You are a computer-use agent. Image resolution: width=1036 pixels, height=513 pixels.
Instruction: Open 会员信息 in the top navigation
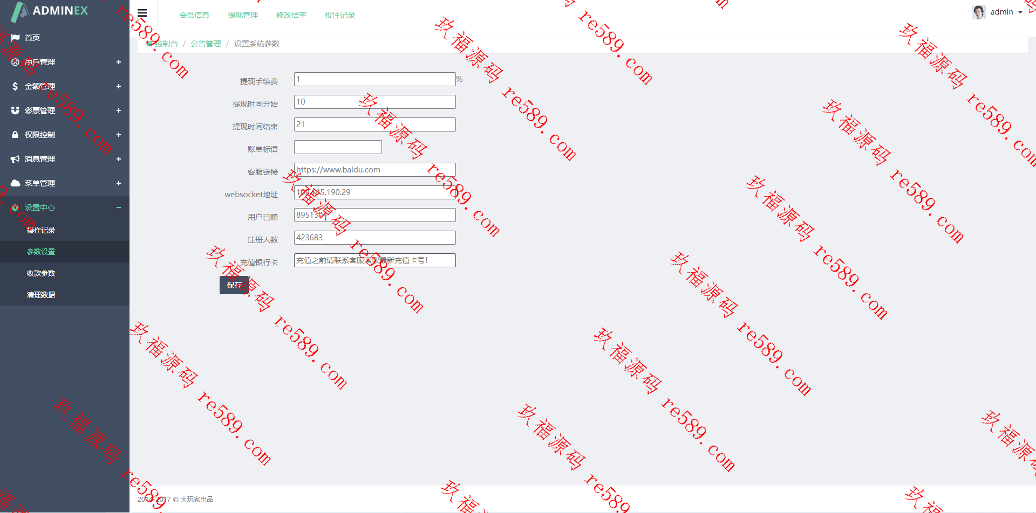tap(194, 15)
